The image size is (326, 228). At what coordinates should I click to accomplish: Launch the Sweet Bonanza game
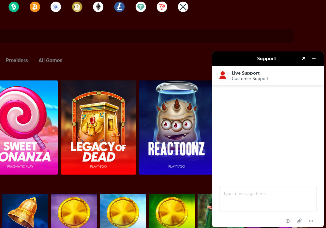click(29, 127)
